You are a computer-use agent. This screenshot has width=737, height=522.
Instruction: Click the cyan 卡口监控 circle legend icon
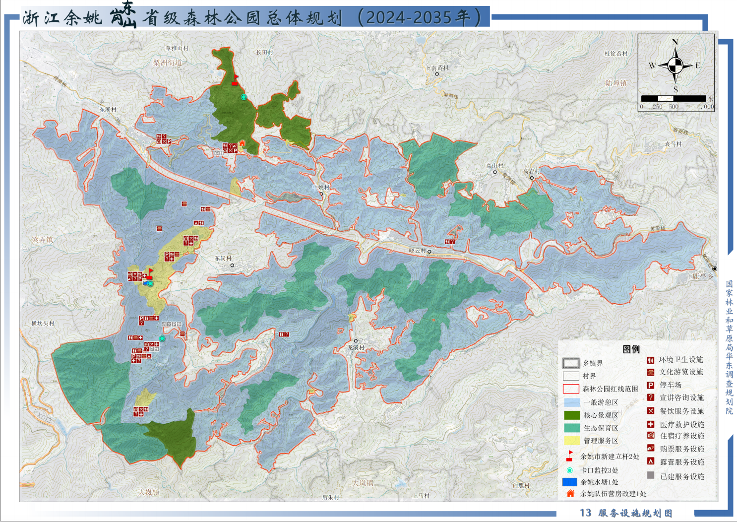click(570, 470)
